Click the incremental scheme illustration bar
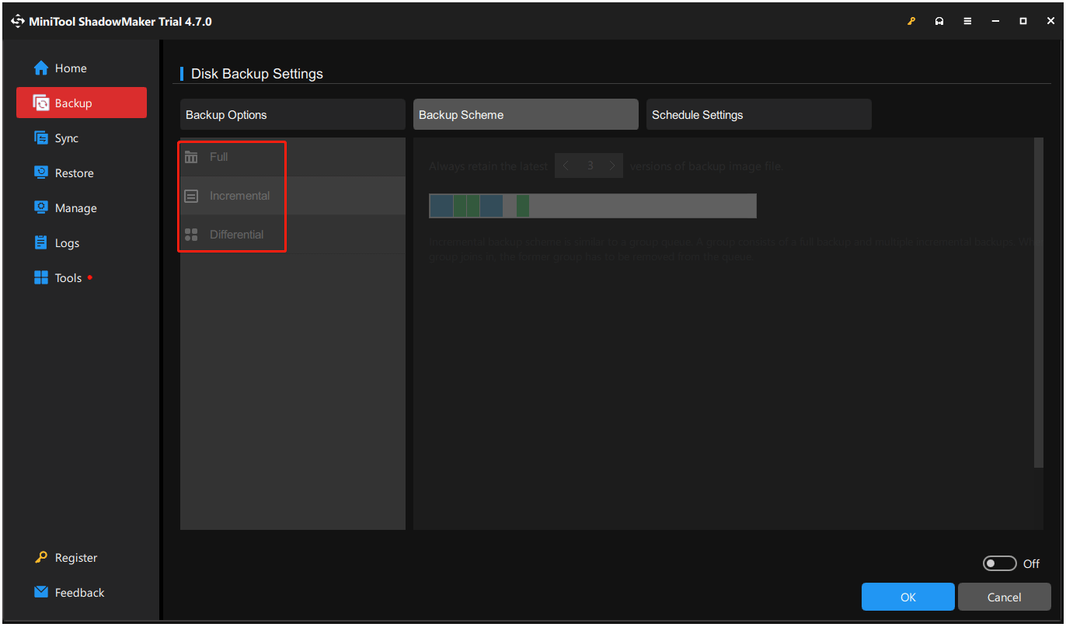This screenshot has width=1066, height=627. tap(593, 206)
